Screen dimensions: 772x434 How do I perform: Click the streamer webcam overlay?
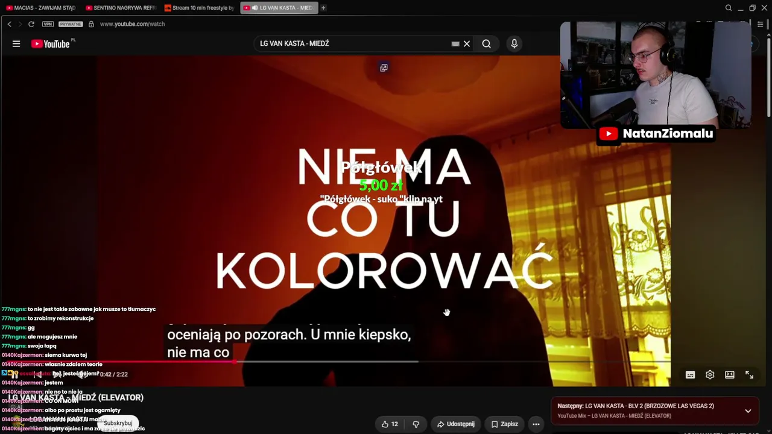[655, 75]
